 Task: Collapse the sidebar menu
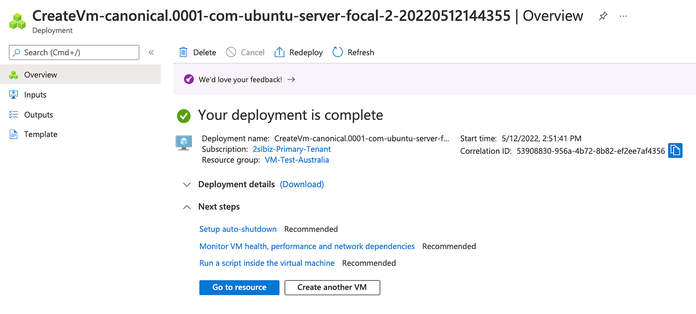click(x=151, y=52)
